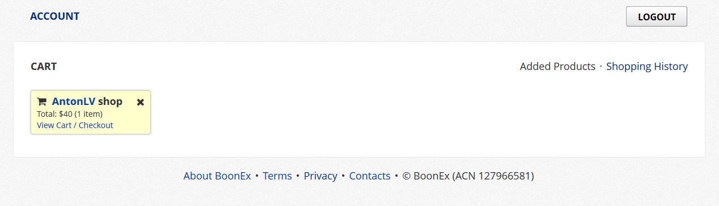Click the bullet between Terms and Privacy
Screen dimensions: 719x206
297,176
